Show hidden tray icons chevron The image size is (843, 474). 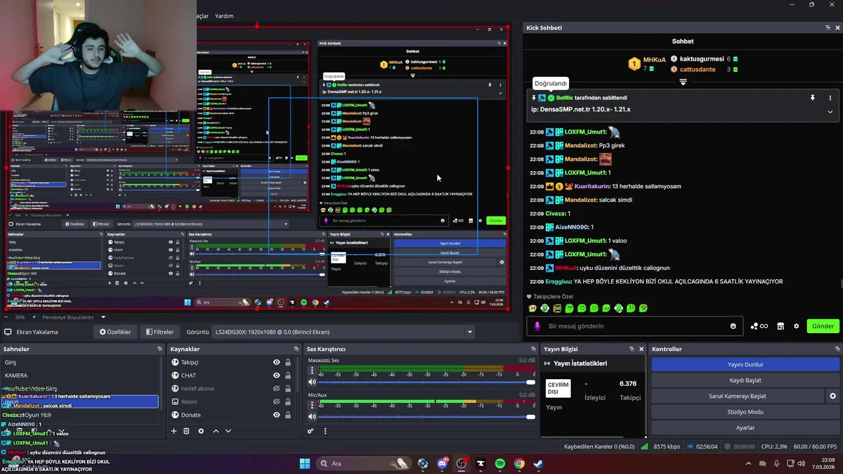pos(748,463)
